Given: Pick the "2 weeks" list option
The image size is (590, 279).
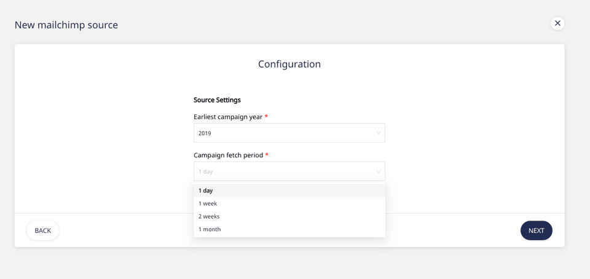Looking at the screenshot, I should click(209, 216).
